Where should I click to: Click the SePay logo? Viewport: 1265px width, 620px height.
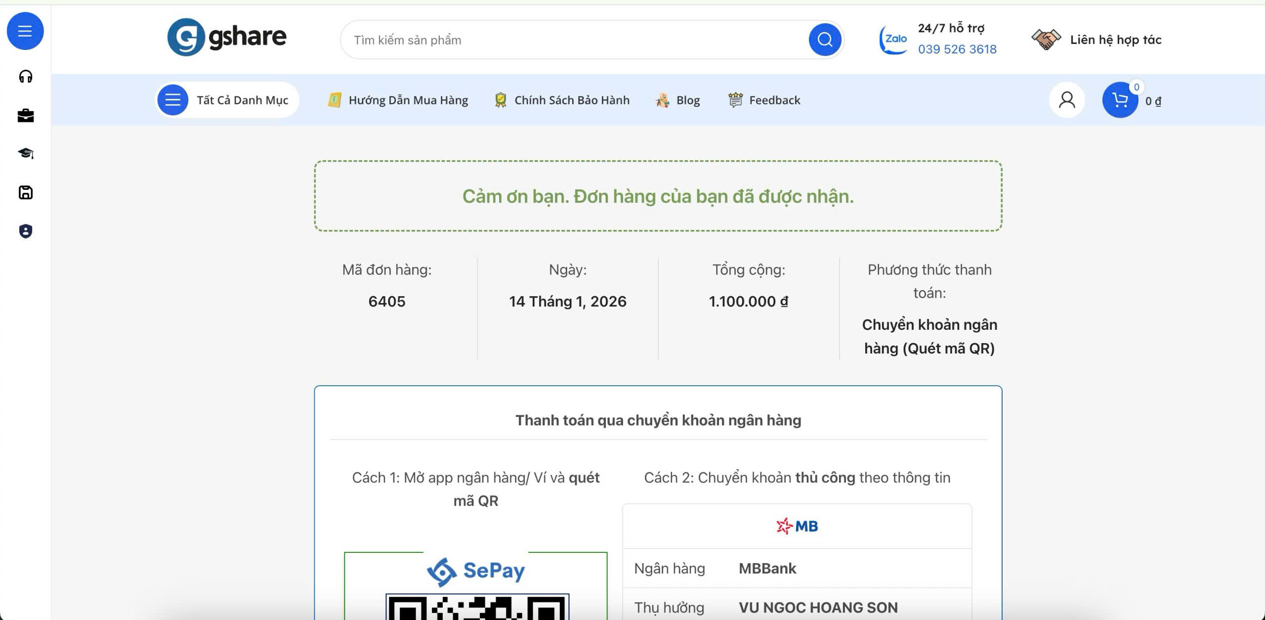(x=476, y=571)
